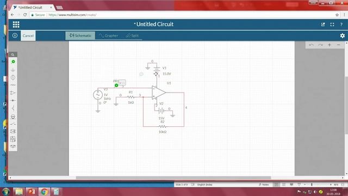Open the export/share circuit icon

click(x=323, y=24)
